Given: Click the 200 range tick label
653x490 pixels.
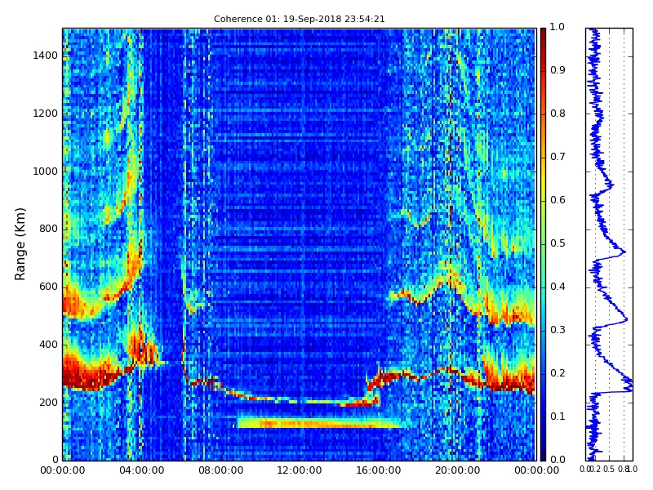Looking at the screenshot, I should click(48, 403).
